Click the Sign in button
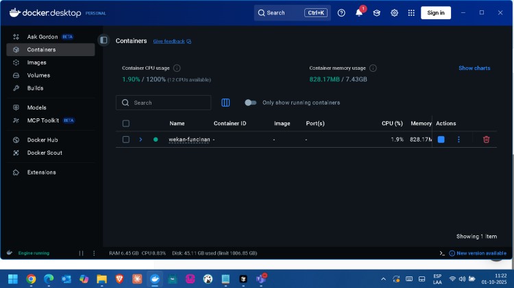 tap(436, 13)
